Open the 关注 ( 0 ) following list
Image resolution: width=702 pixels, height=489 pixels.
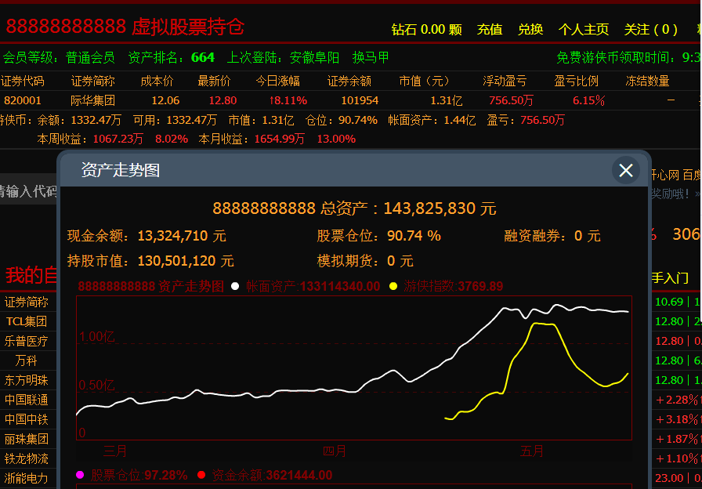point(650,30)
